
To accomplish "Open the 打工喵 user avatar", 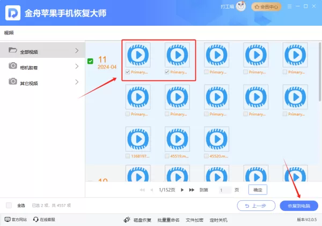I will click(x=241, y=6).
